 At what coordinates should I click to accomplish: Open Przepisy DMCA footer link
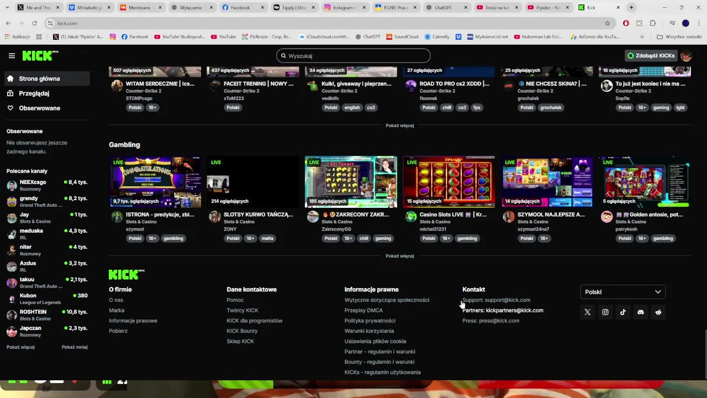(x=363, y=311)
